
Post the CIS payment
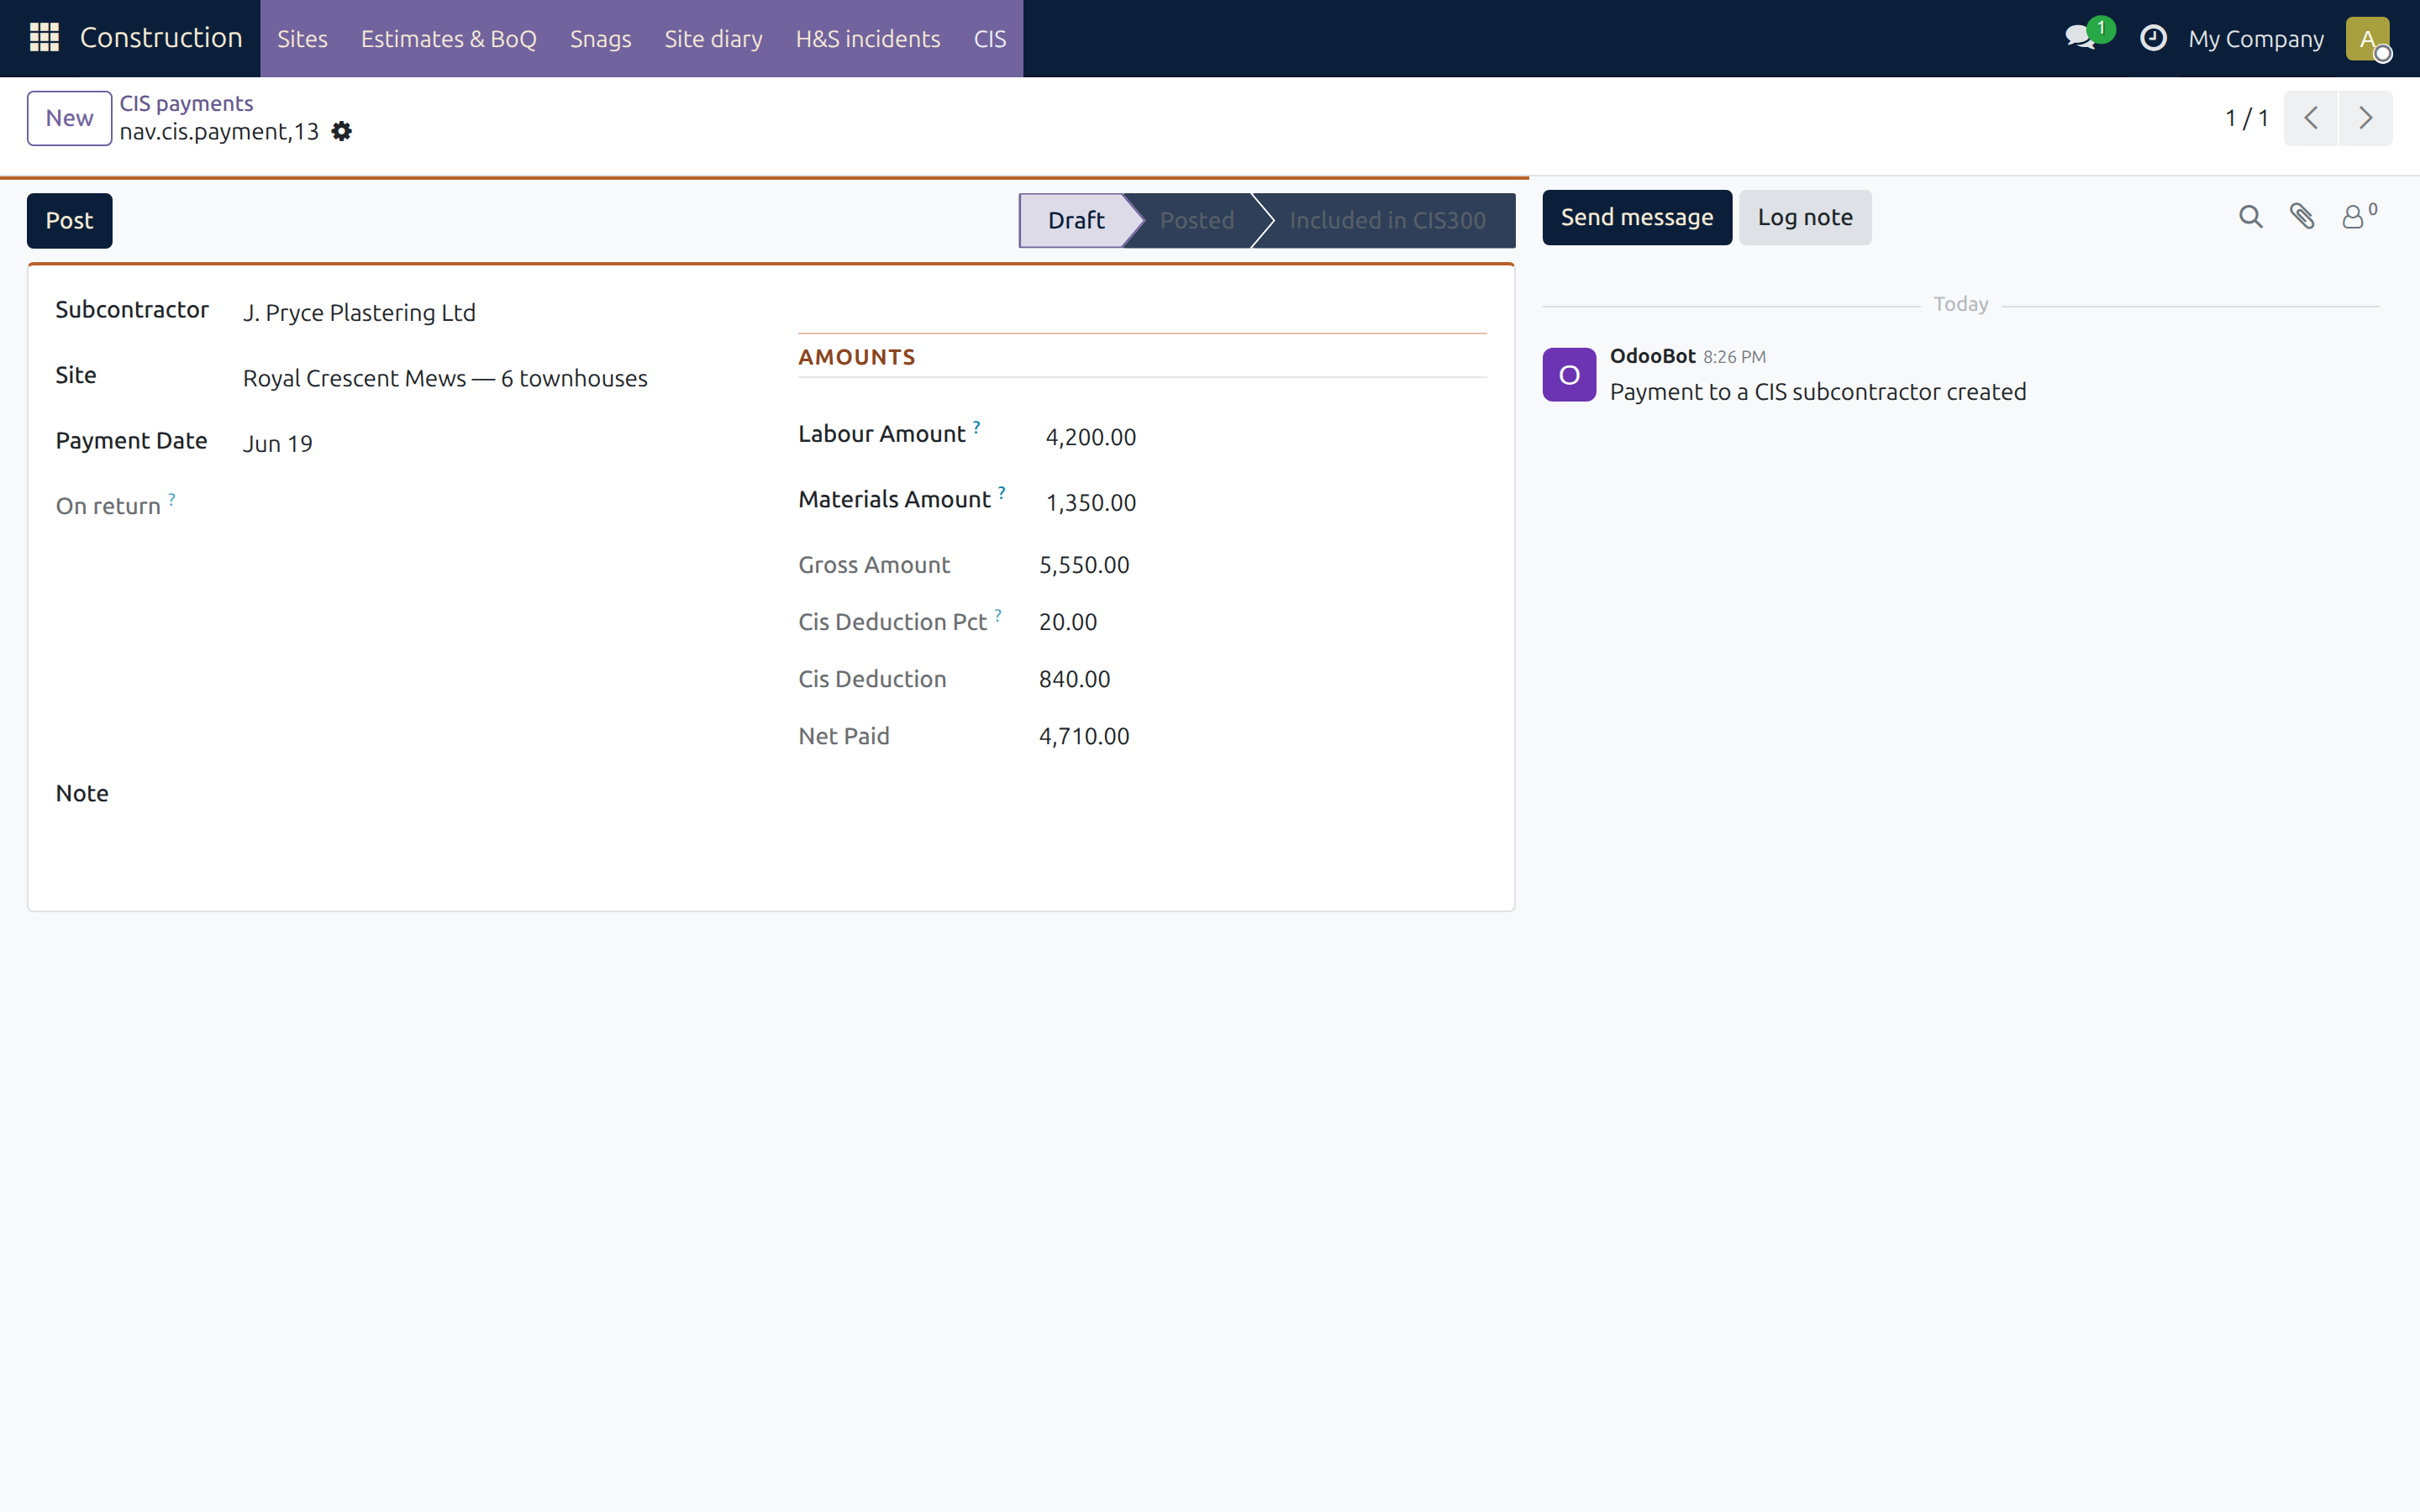69,220
